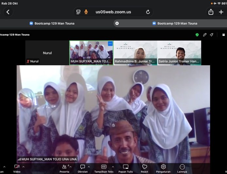Select the second Bootcamp 129 Man Touna tab
This screenshot has height=174, width=227.
175,24
